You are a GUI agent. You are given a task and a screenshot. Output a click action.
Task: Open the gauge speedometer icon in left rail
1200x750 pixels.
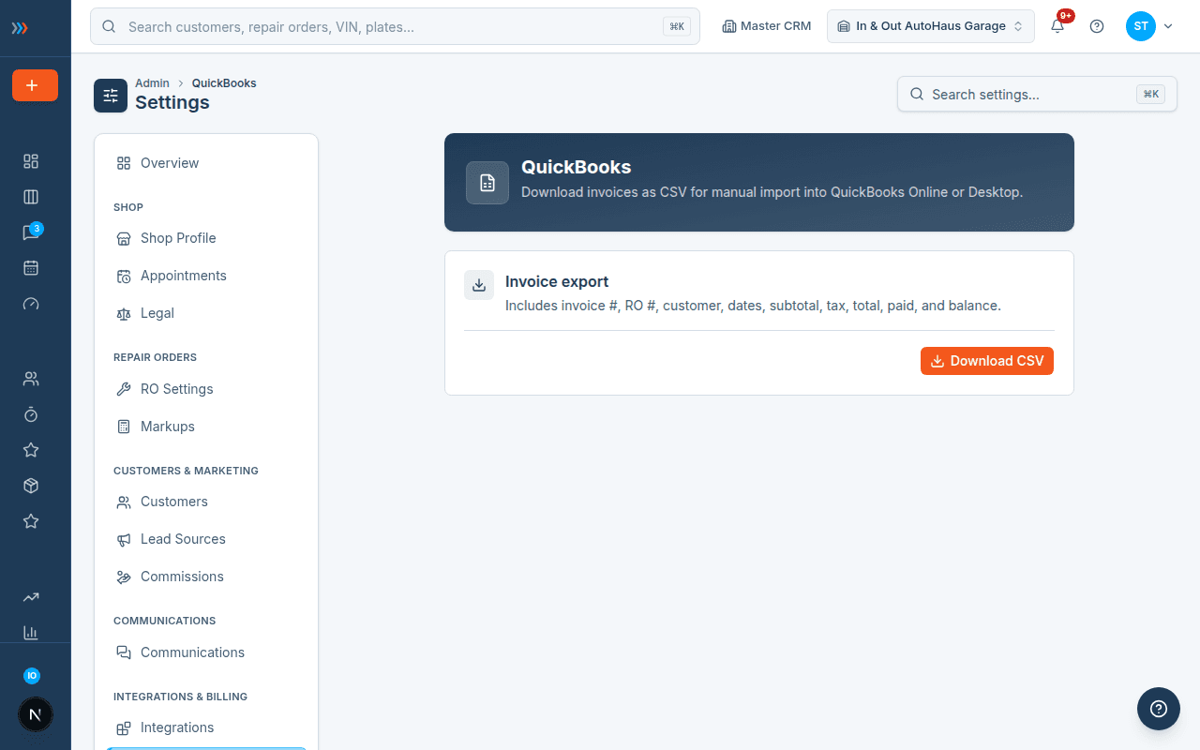[x=31, y=304]
